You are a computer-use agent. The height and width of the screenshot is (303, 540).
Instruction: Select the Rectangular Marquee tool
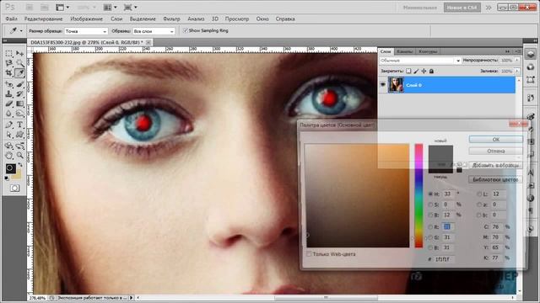[9, 53]
